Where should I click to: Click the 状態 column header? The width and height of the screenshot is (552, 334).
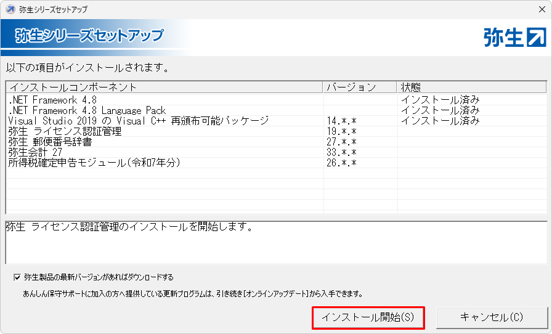coord(472,87)
